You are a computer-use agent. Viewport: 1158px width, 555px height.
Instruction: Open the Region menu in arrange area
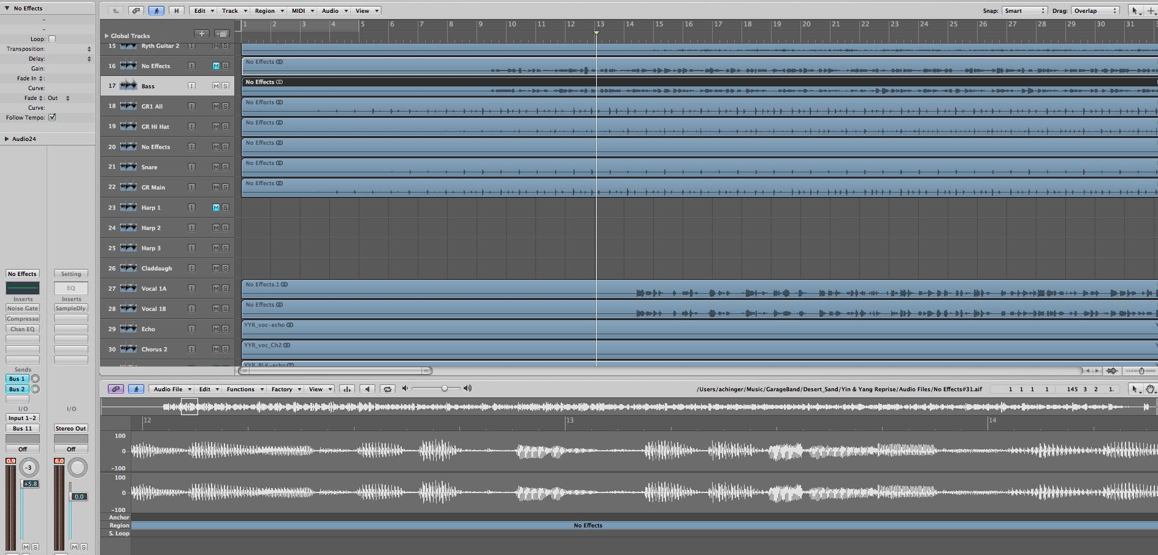tap(269, 10)
